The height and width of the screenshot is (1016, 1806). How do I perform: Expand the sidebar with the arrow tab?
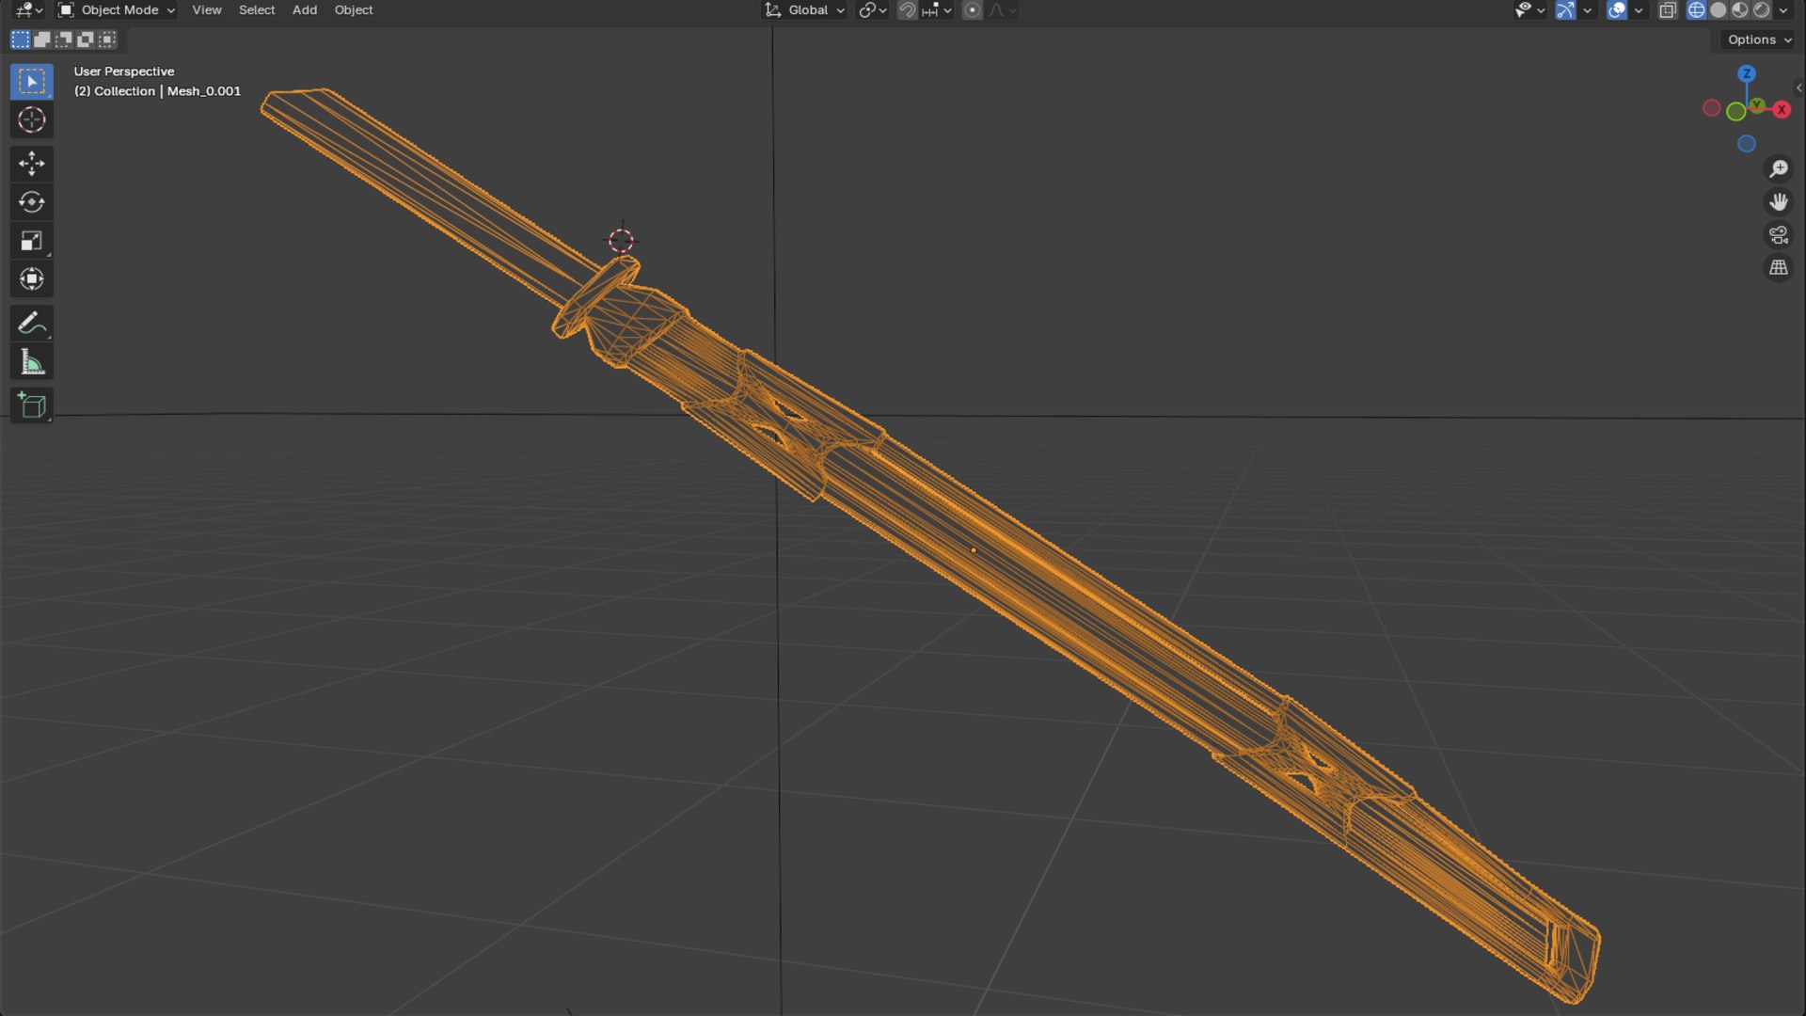(1799, 87)
